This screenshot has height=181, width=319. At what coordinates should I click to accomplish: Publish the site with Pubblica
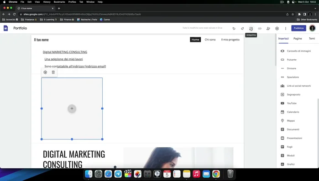298,28
